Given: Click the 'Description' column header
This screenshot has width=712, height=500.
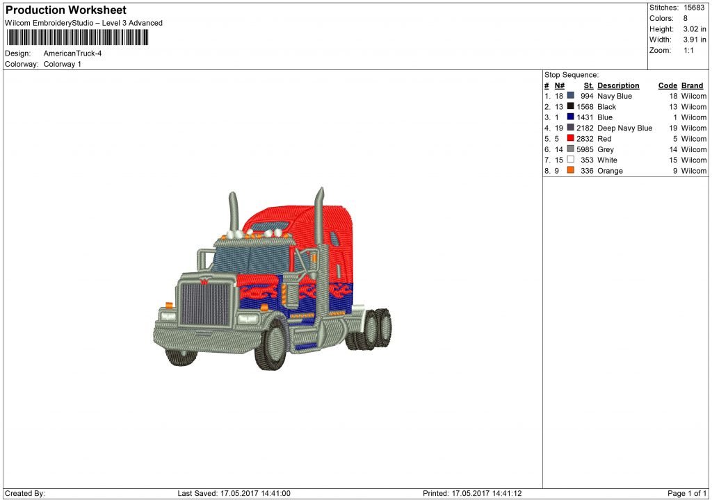Looking at the screenshot, I should tap(618, 85).
